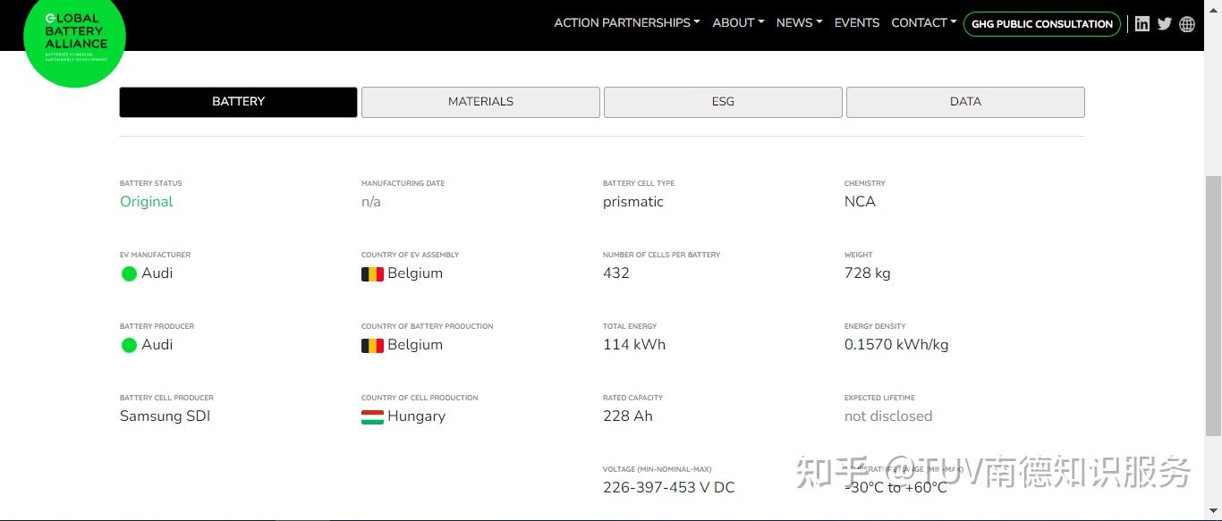Open the Twitter icon in header
The height and width of the screenshot is (521, 1222).
[1165, 24]
